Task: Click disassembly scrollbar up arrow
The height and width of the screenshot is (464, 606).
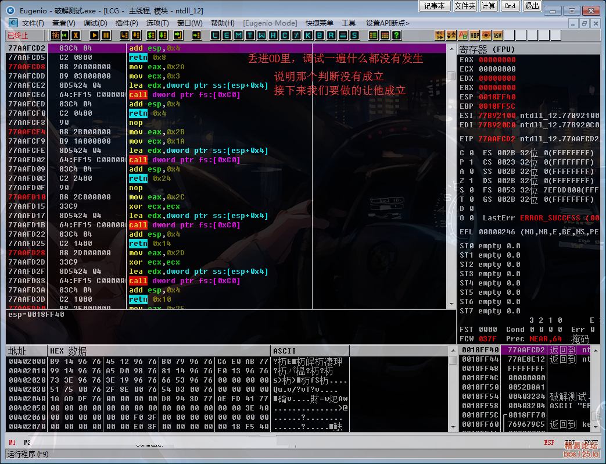Action: click(451, 49)
